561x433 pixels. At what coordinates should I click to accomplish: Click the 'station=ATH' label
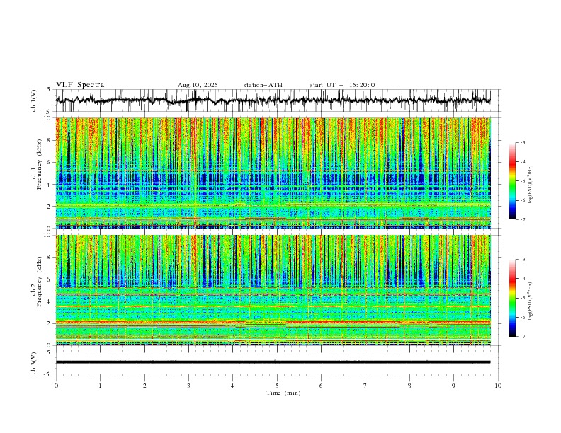click(x=263, y=85)
